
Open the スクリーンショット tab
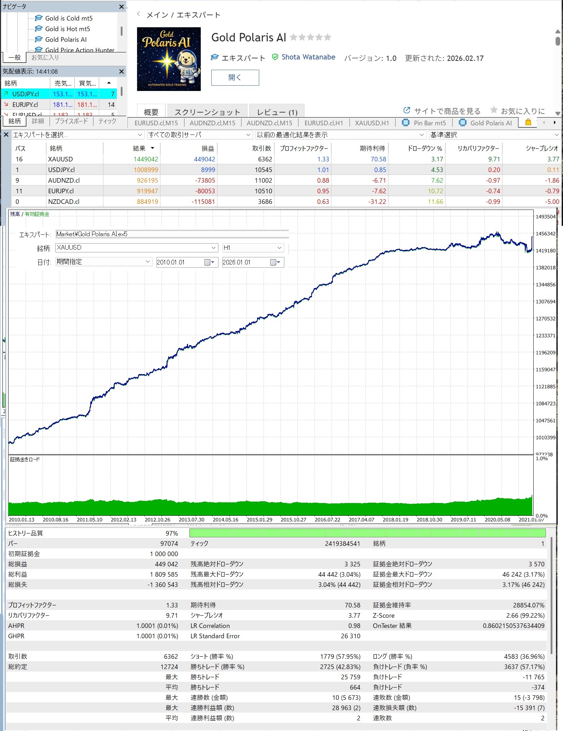pos(207,112)
